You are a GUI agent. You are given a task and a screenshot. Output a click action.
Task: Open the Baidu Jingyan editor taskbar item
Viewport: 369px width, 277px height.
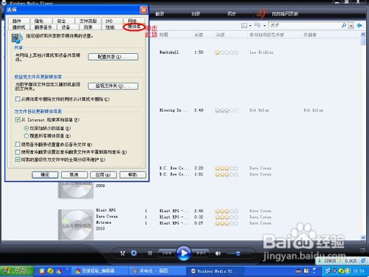(100, 271)
